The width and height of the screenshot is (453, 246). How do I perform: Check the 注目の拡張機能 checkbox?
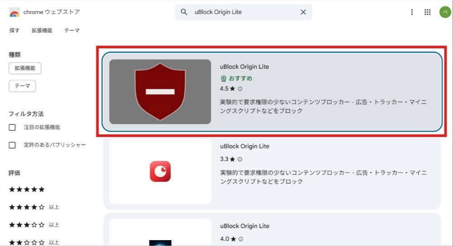(12, 128)
